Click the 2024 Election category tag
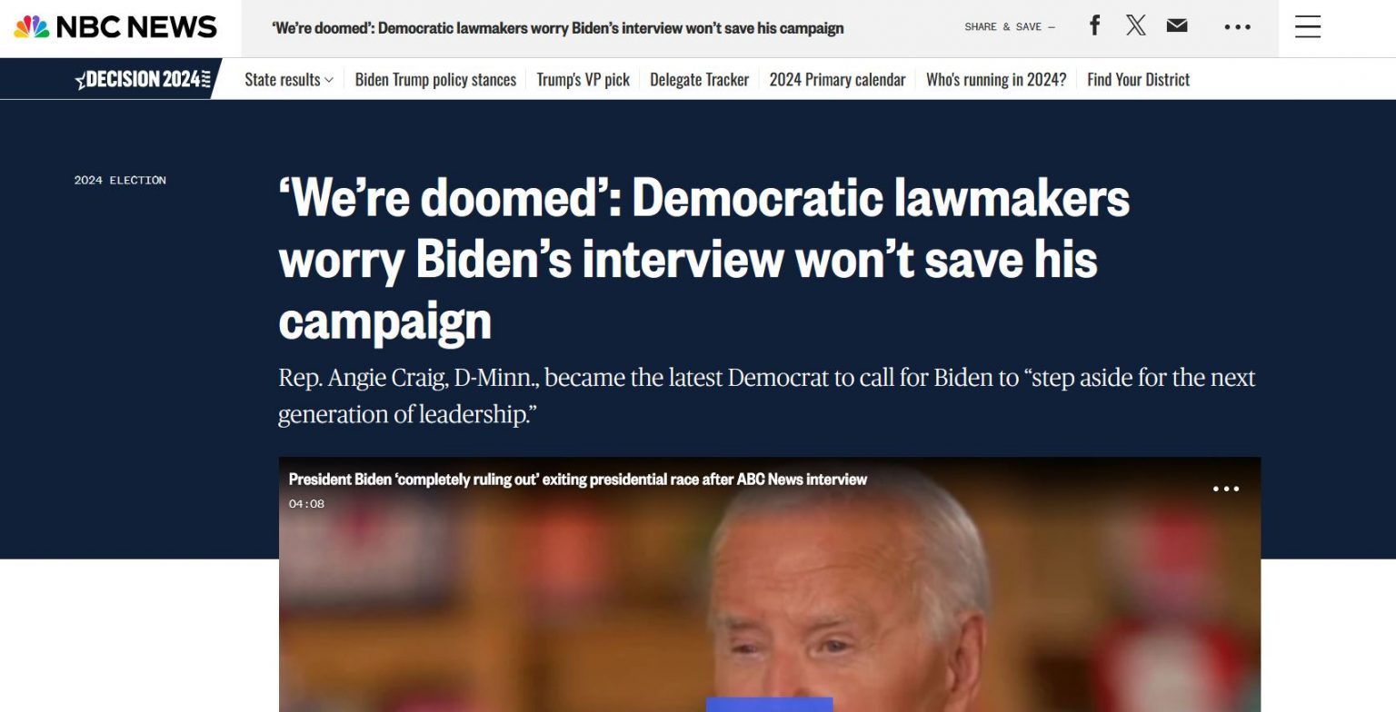This screenshot has height=712, width=1396. (120, 180)
